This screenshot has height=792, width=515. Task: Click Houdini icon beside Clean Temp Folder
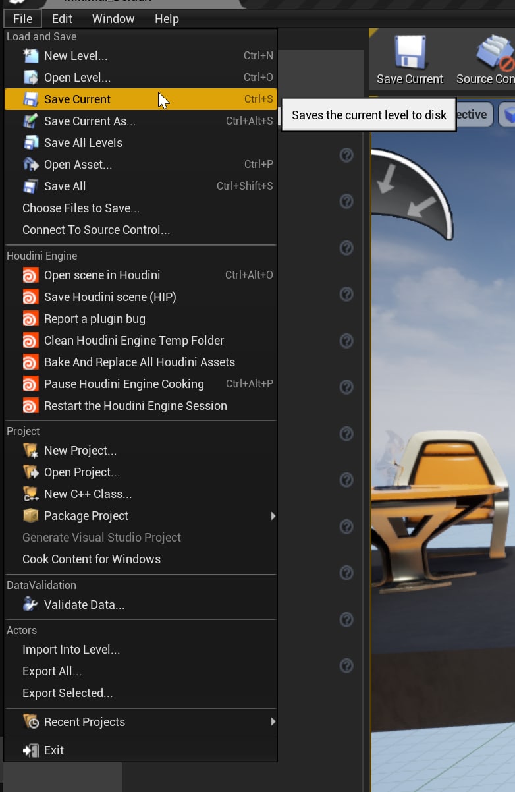click(x=30, y=341)
